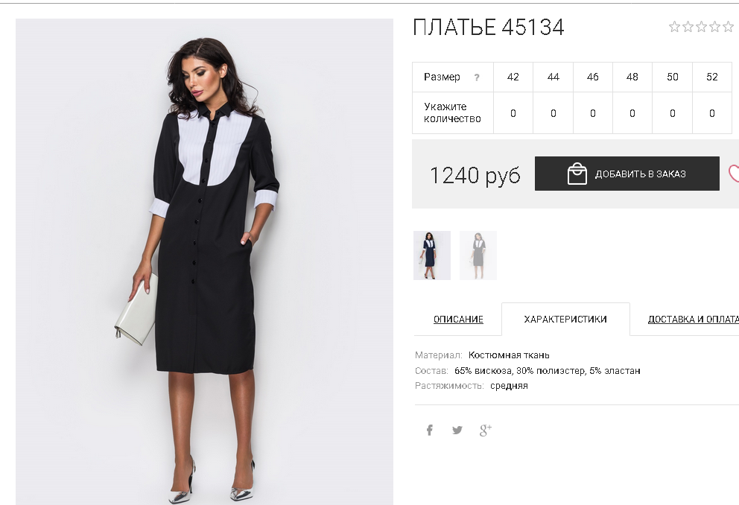
Task: Open the Доставка и оплата tab
Action: coord(694,320)
